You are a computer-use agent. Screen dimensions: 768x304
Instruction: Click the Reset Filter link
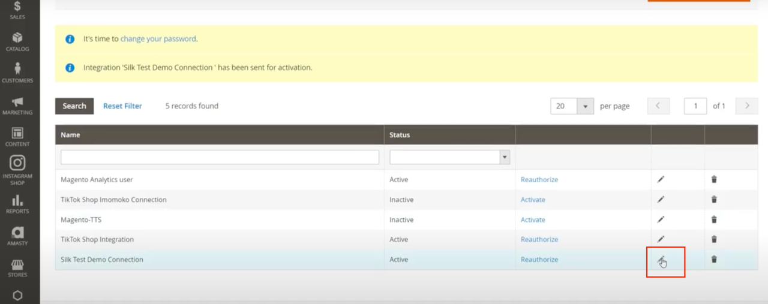click(x=122, y=106)
